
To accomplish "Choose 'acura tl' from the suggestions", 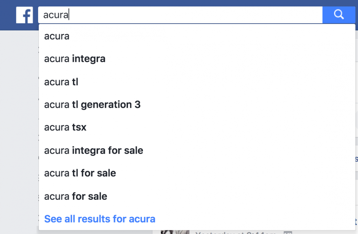I will [61, 82].
